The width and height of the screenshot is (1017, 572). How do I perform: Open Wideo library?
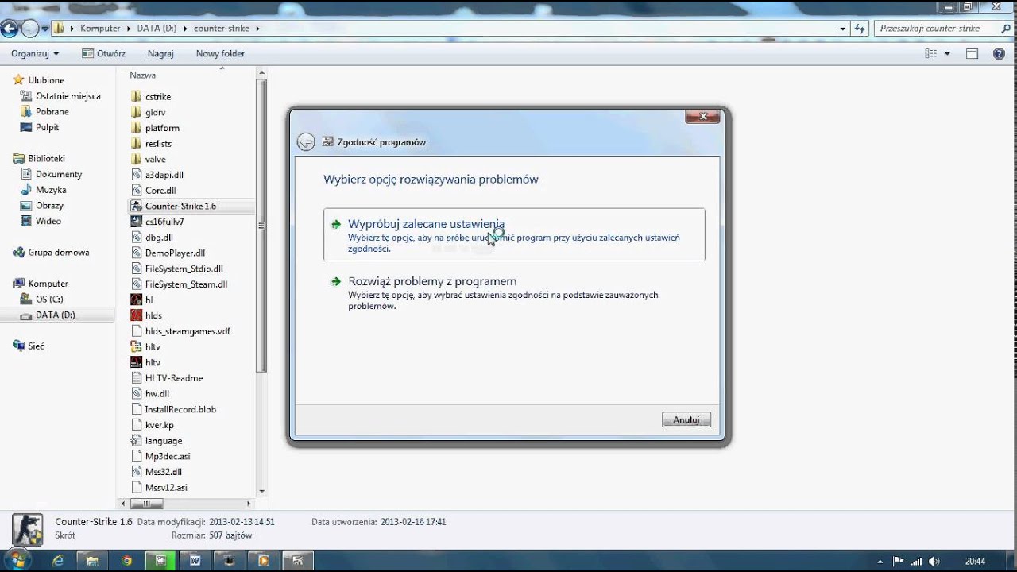click(x=48, y=221)
